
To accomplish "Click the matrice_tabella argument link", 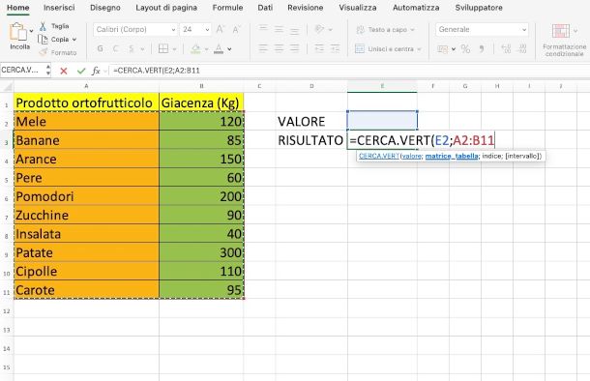I will (x=452, y=156).
